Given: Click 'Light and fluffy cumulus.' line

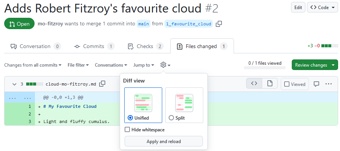Looking at the screenshot, I should pos(76,121).
